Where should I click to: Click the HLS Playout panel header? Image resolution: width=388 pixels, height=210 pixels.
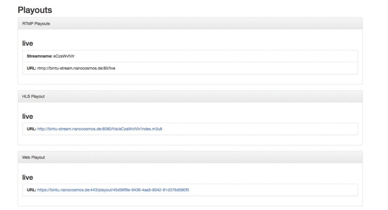(x=33, y=96)
